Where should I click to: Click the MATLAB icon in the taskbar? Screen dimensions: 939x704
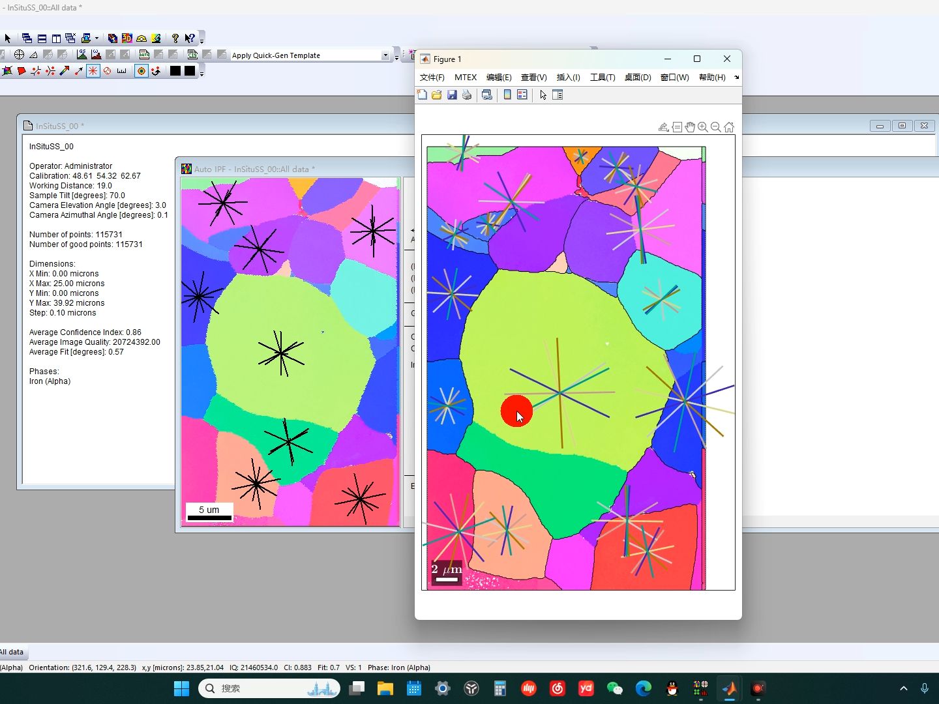pos(730,688)
